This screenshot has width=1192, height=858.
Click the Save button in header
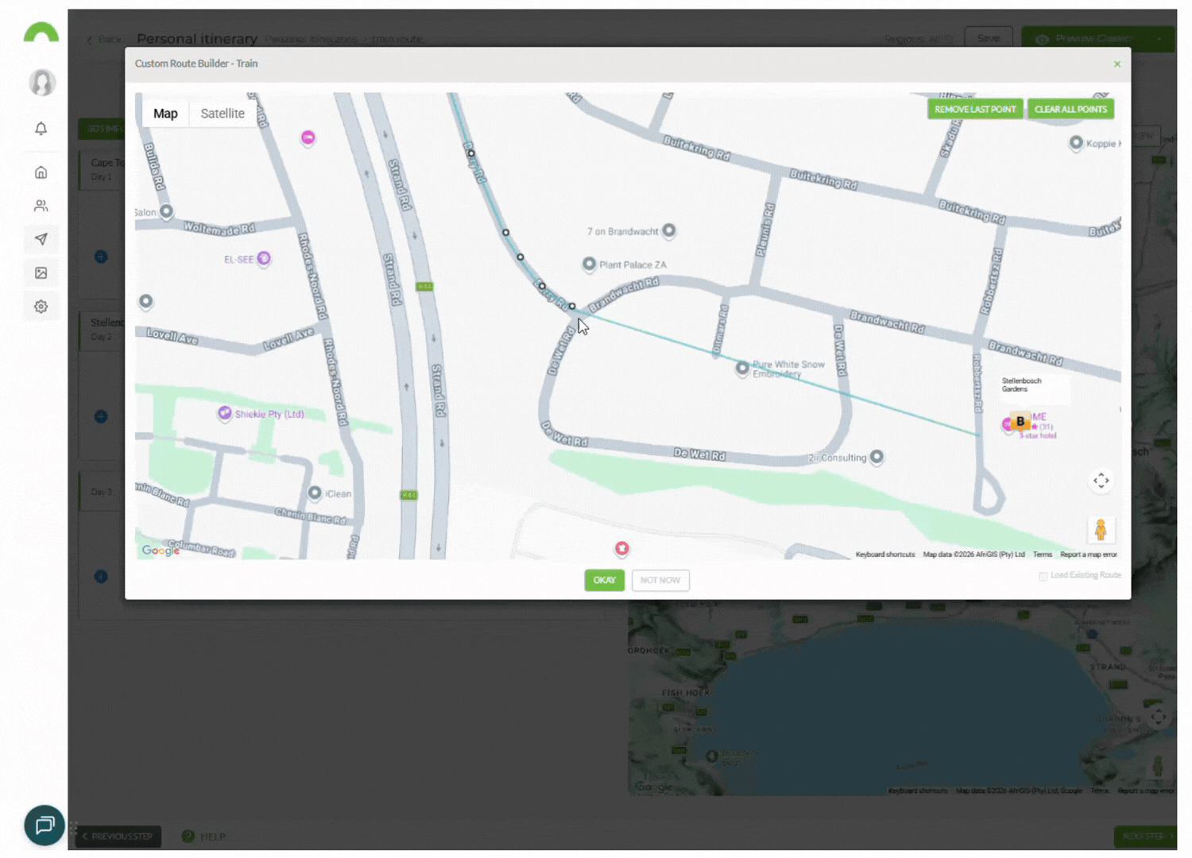point(989,38)
